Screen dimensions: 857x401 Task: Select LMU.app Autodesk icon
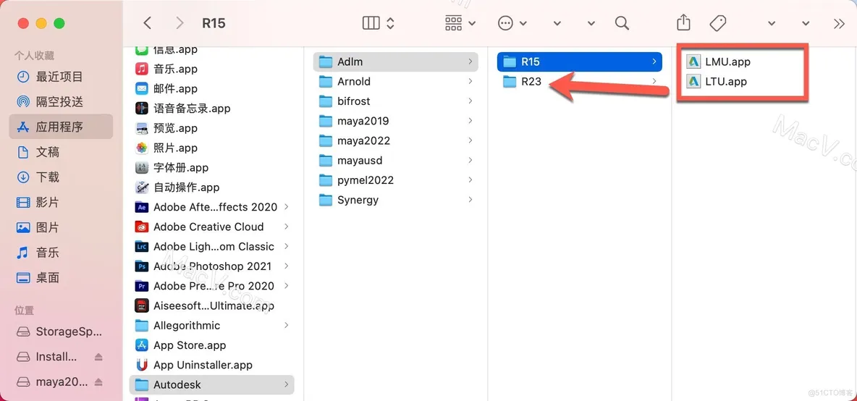point(693,62)
